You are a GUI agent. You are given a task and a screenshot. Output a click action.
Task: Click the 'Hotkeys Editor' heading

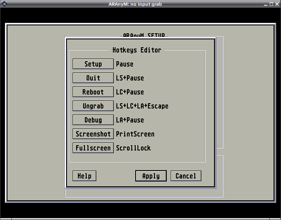[x=137, y=50]
